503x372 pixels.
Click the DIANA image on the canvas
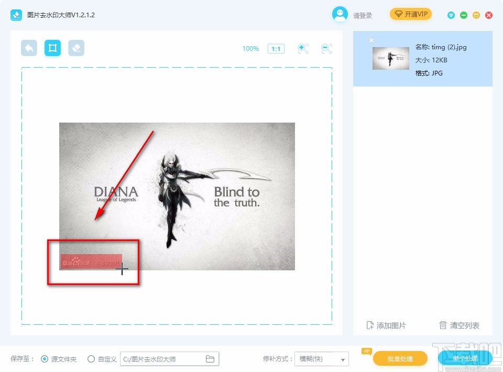point(177,196)
